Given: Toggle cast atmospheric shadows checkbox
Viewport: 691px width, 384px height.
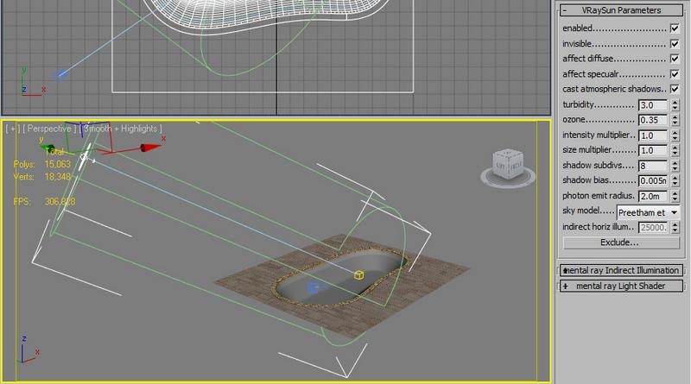Looking at the screenshot, I should coord(675,89).
